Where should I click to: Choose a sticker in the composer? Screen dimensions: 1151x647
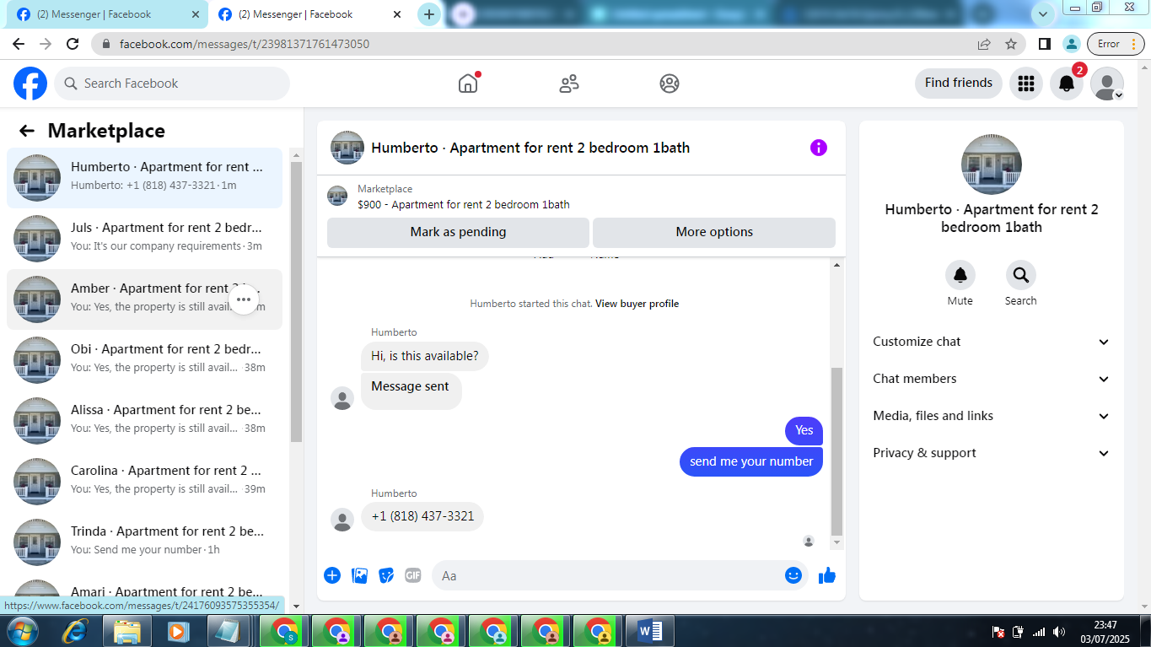[x=386, y=575]
